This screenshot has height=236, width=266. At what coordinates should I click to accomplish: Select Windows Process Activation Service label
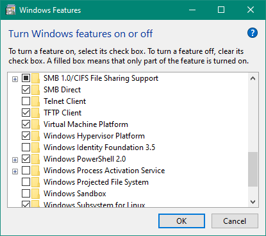click(x=104, y=171)
